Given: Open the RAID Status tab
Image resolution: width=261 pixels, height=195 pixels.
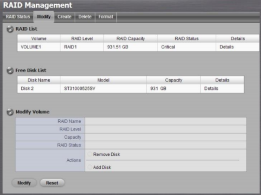Looking at the screenshot, I should click(x=17, y=17).
